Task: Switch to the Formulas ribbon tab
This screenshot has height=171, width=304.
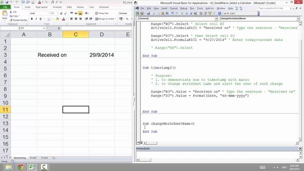Action: [57, 7]
